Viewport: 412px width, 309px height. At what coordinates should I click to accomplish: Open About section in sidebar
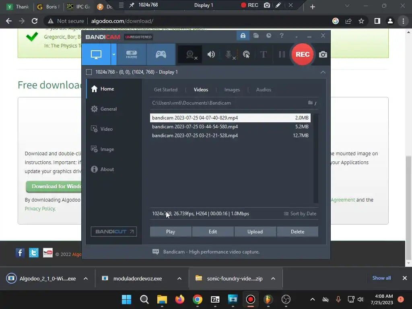point(114,169)
